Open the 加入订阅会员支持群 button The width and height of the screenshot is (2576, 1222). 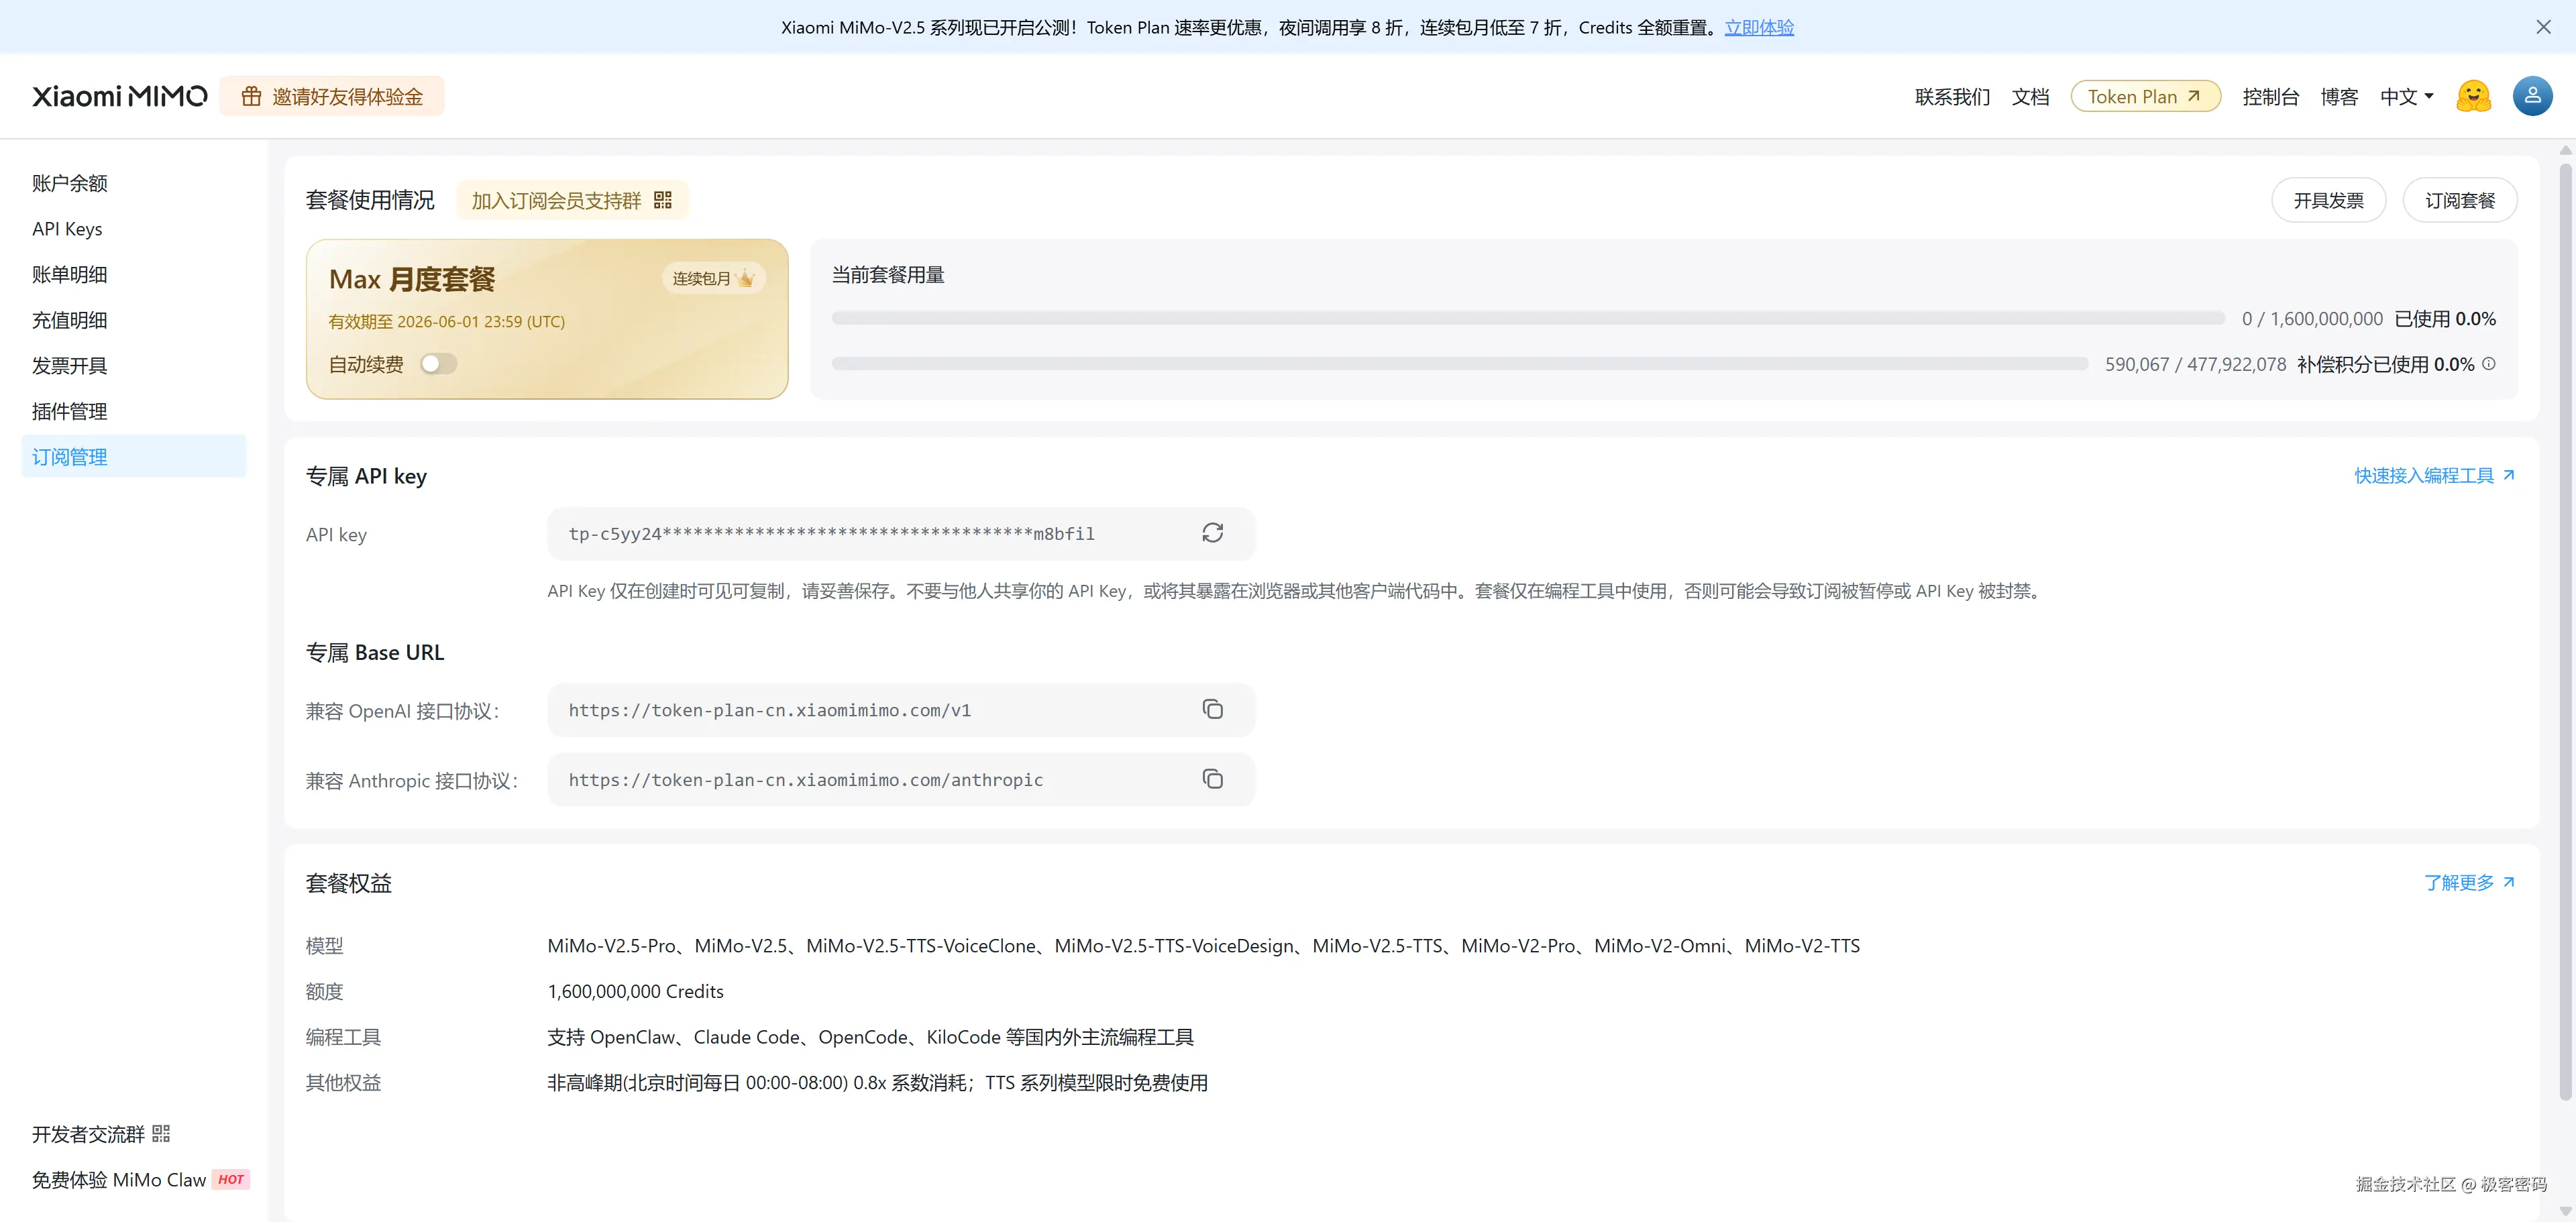click(572, 200)
